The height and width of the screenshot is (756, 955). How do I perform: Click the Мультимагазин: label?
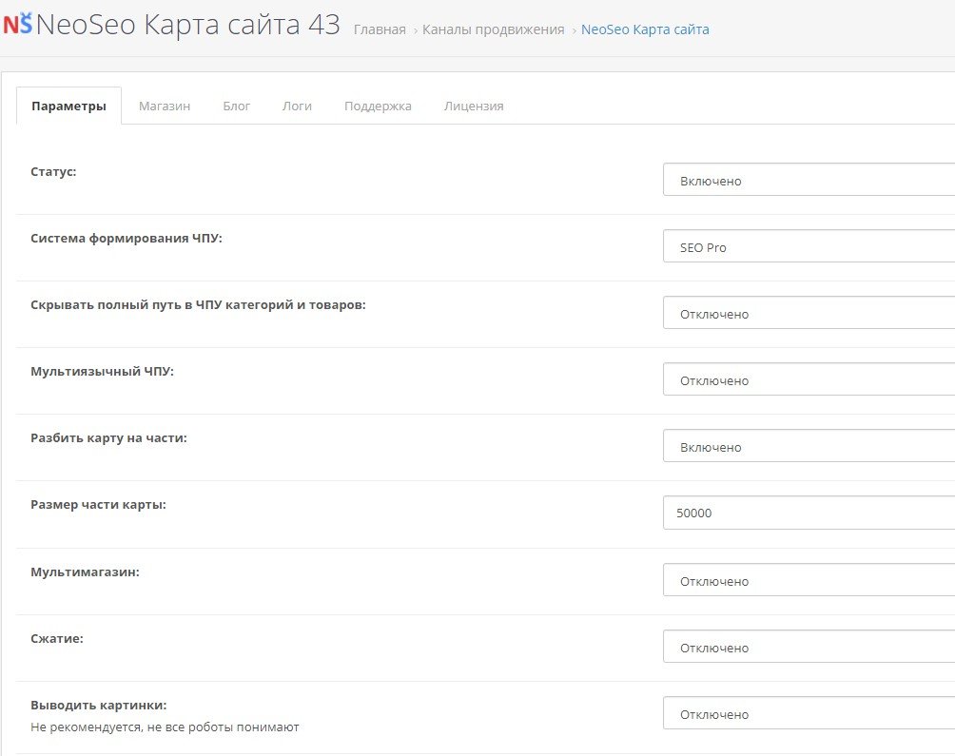coord(85,572)
